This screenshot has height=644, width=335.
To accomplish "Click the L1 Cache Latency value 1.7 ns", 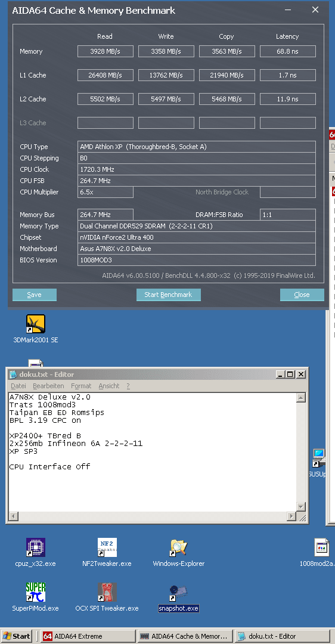I will pos(288,75).
